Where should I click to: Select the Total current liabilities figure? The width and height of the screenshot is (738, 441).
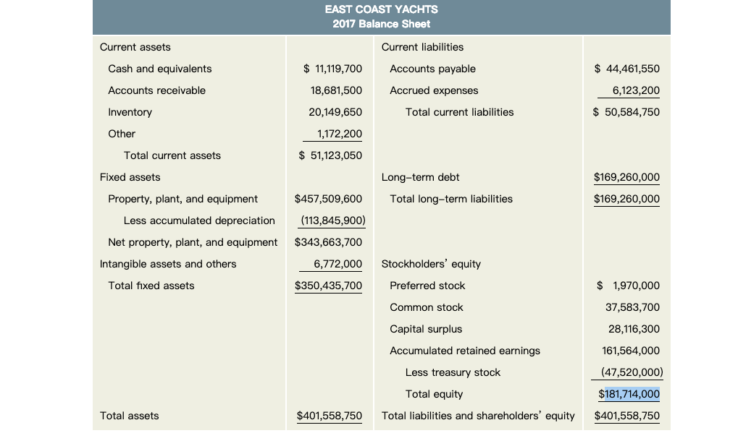pyautogui.click(x=626, y=112)
